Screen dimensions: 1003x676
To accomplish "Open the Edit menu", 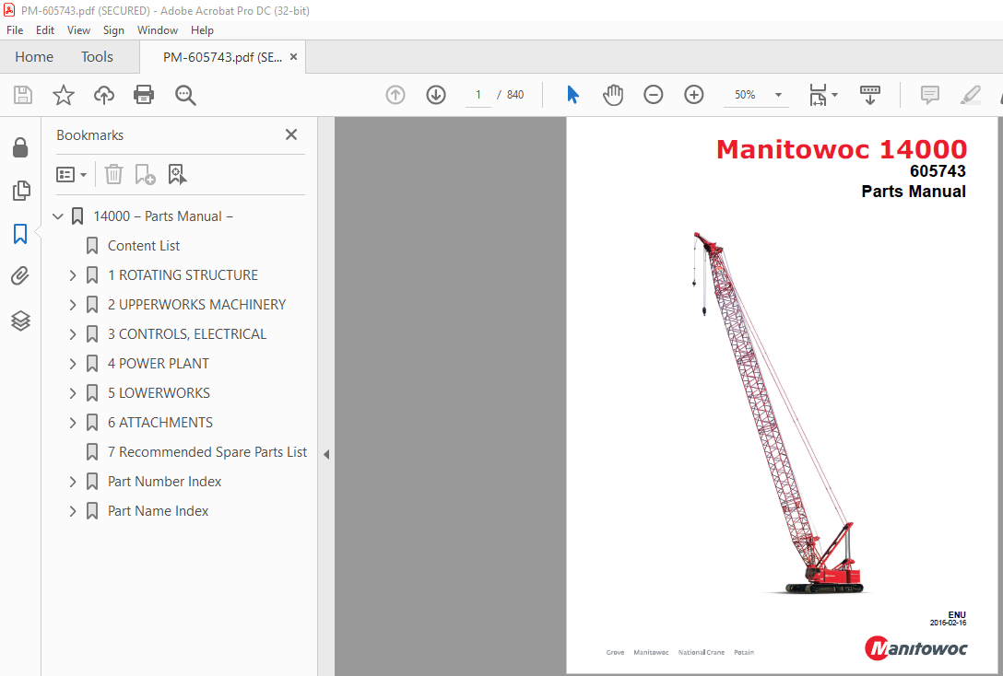I will (45, 30).
